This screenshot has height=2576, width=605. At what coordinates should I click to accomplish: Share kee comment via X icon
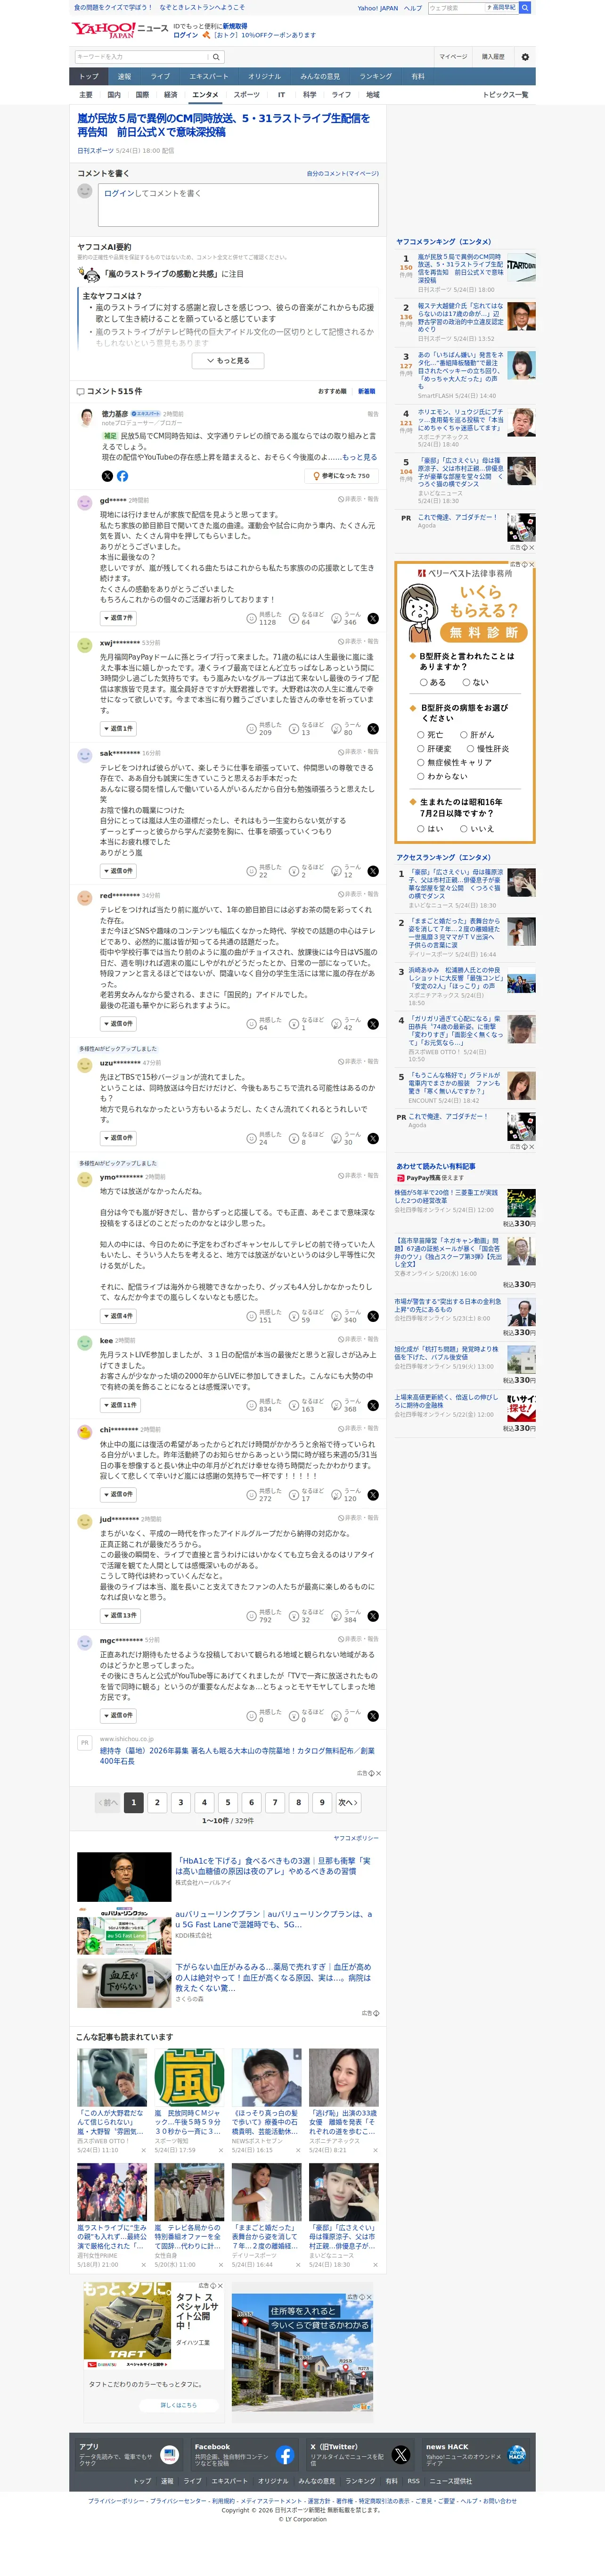tap(373, 1405)
